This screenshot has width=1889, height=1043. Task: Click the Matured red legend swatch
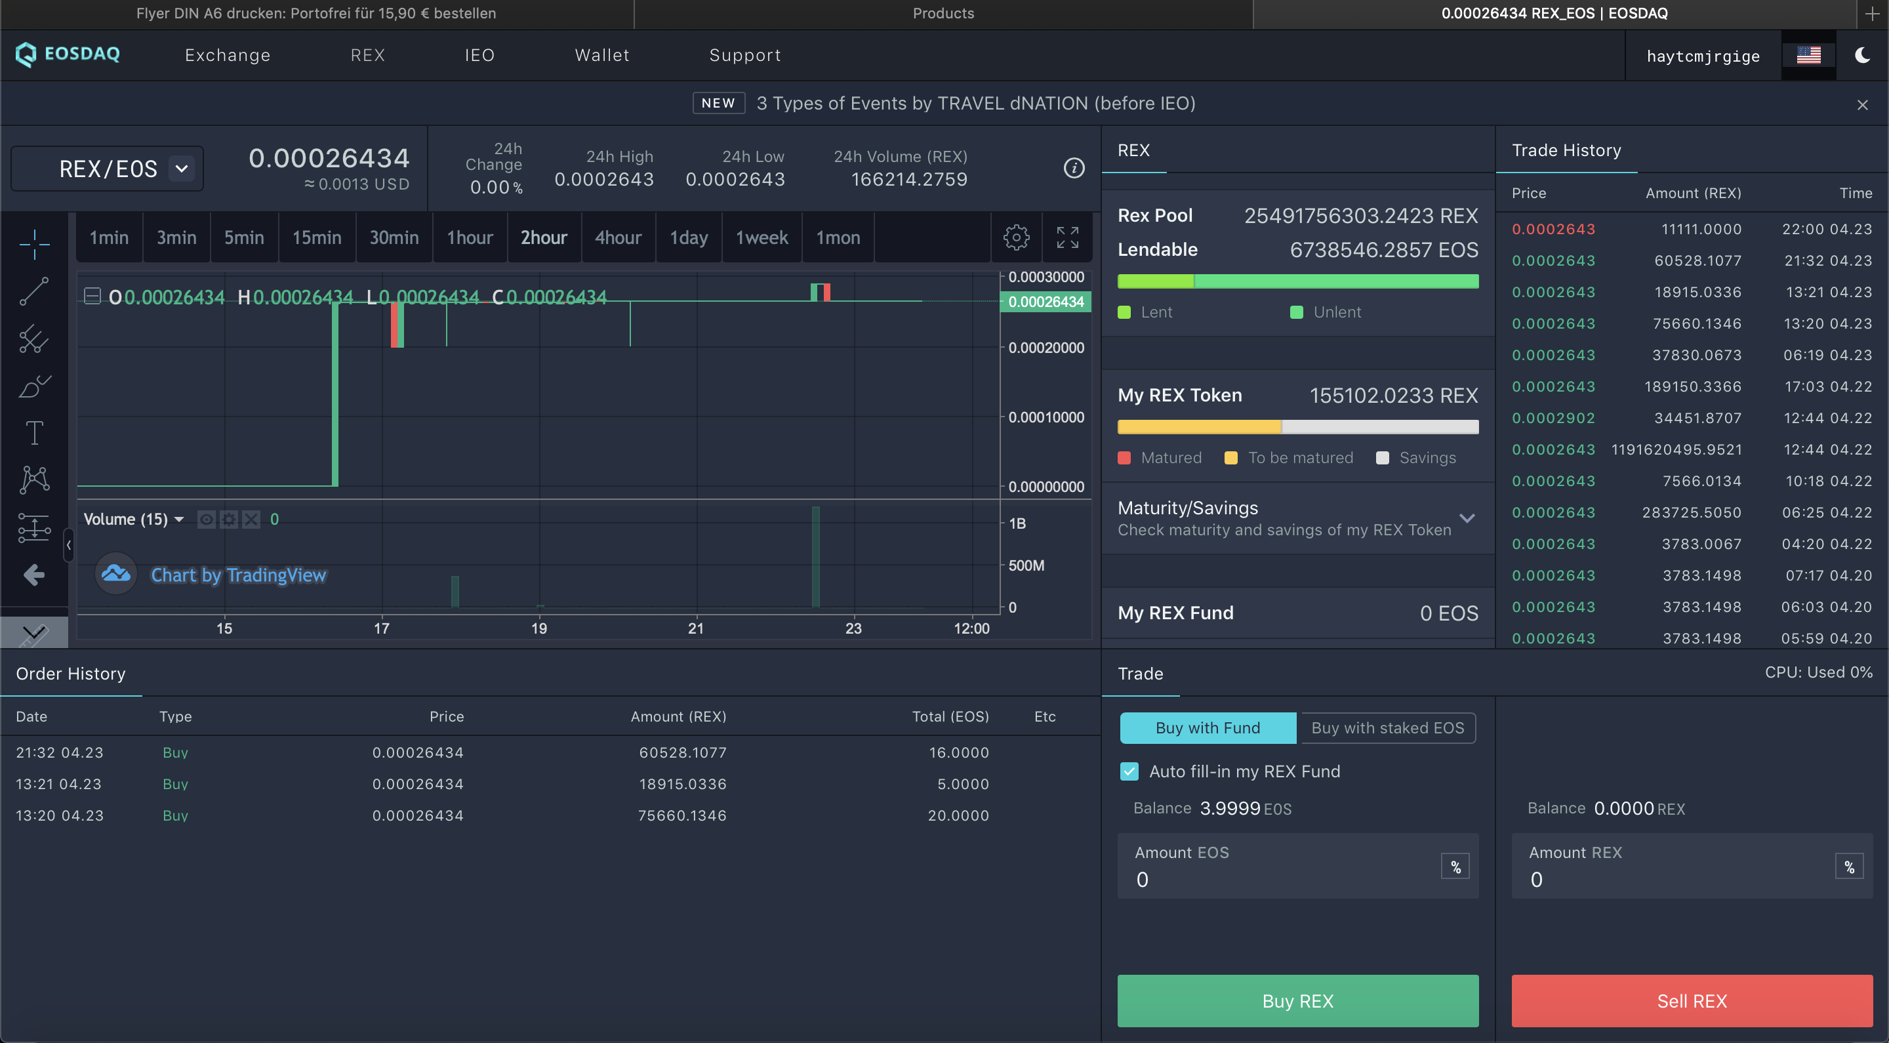[1124, 458]
